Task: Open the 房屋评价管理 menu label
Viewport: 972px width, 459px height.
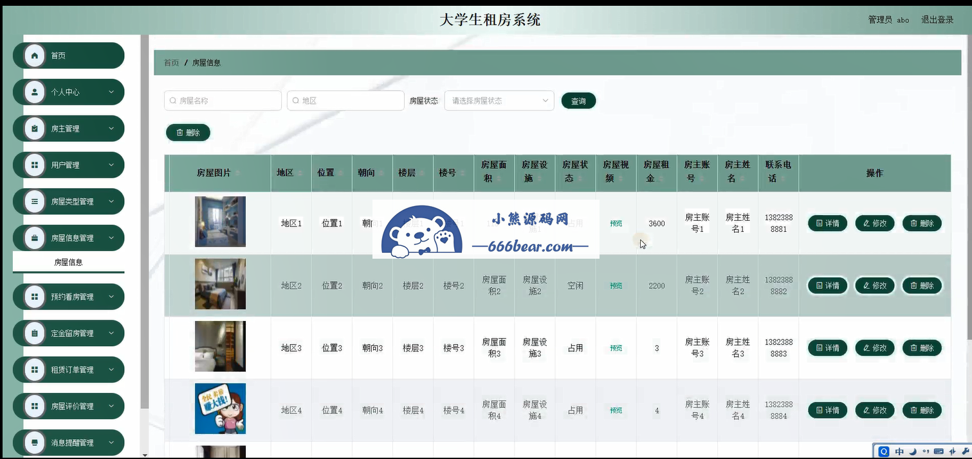Action: 72,406
